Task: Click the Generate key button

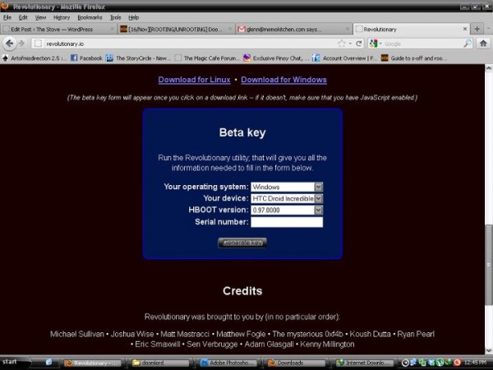Action: tap(242, 243)
